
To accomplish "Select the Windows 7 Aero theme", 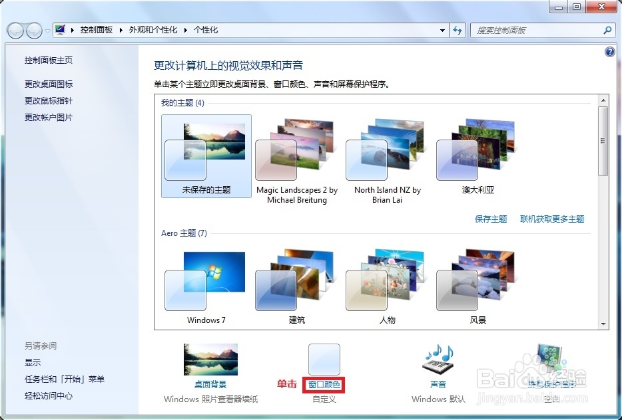I will click(206, 286).
